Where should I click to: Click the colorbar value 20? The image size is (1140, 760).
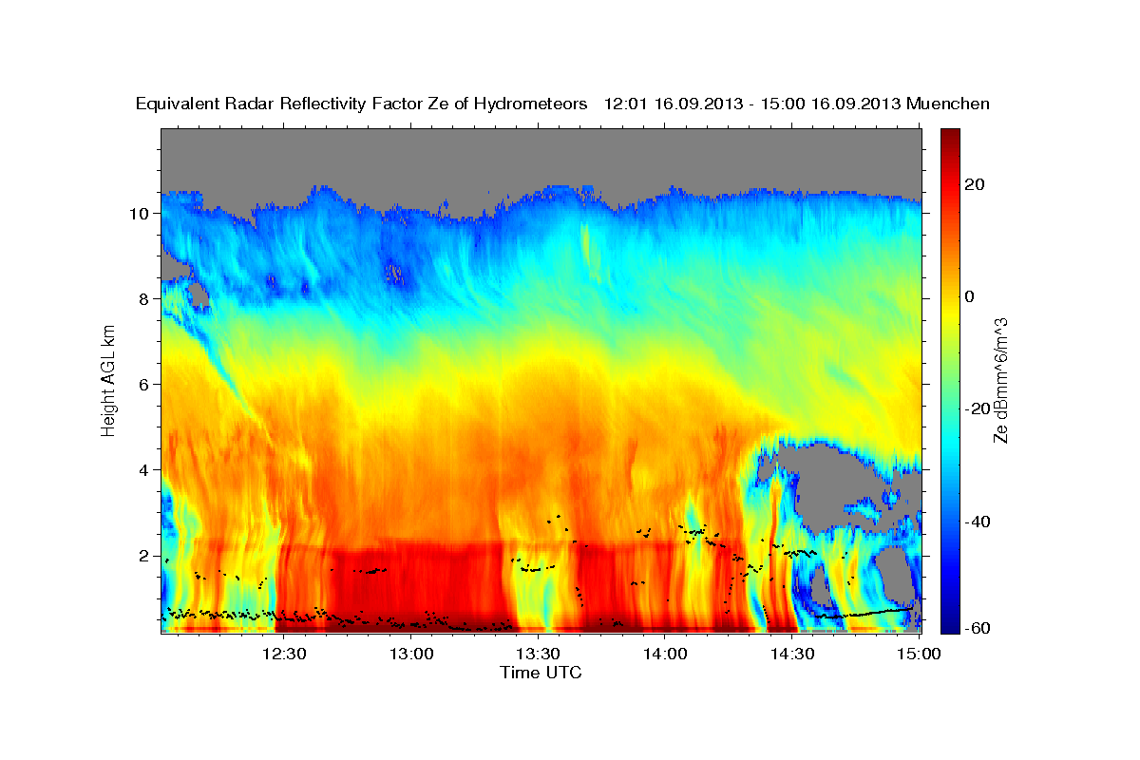[x=974, y=184]
